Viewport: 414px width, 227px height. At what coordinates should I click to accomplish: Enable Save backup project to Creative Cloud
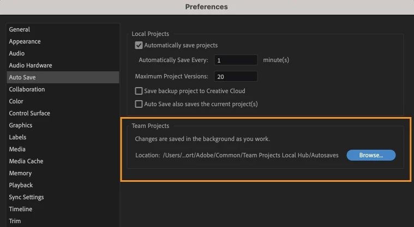tap(139, 91)
